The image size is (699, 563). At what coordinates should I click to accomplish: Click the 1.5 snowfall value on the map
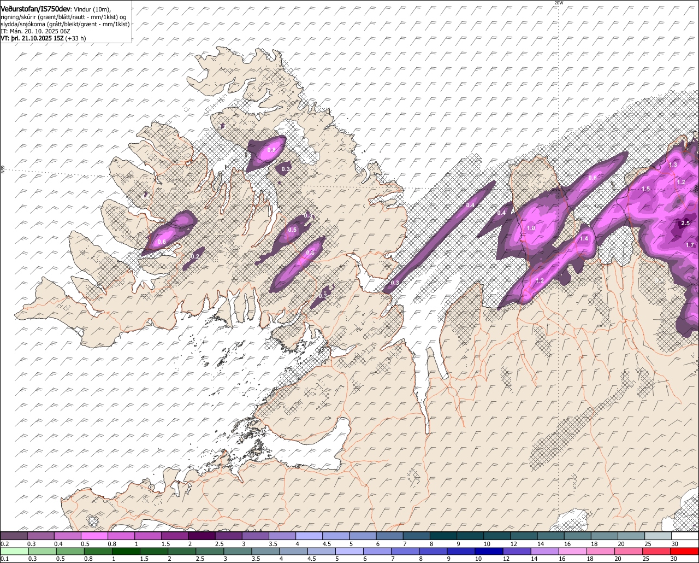point(645,189)
